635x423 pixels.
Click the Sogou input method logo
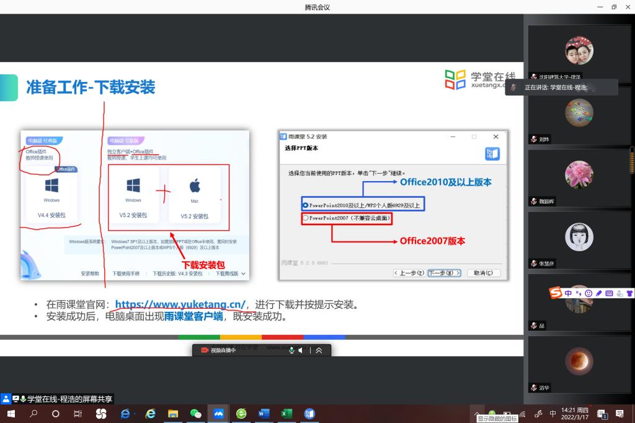pyautogui.click(x=556, y=293)
